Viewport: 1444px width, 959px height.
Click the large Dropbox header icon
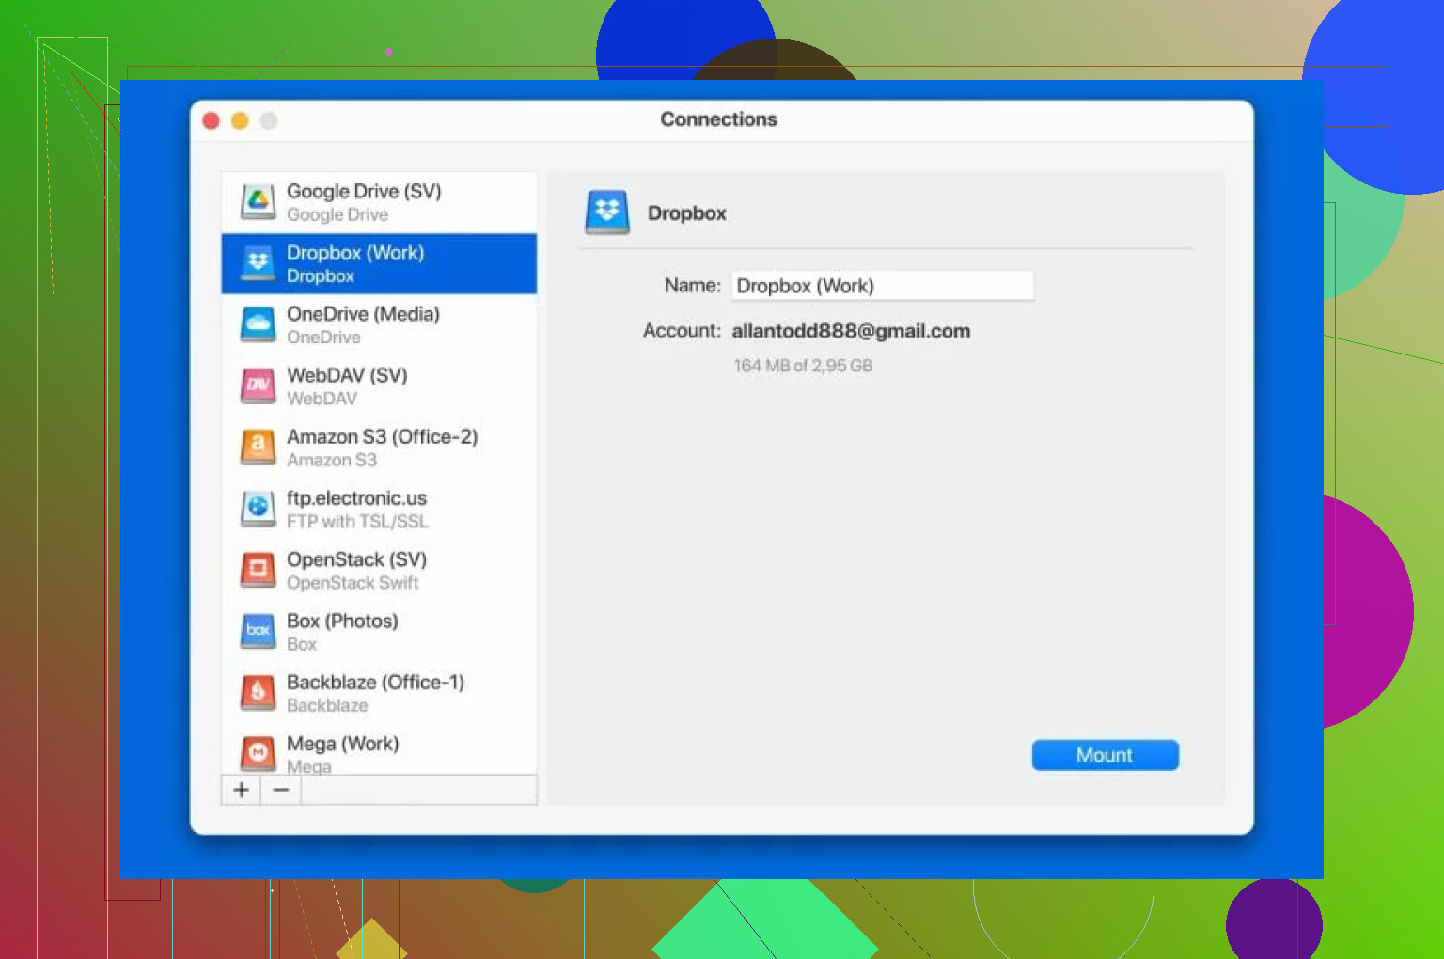pyautogui.click(x=607, y=212)
